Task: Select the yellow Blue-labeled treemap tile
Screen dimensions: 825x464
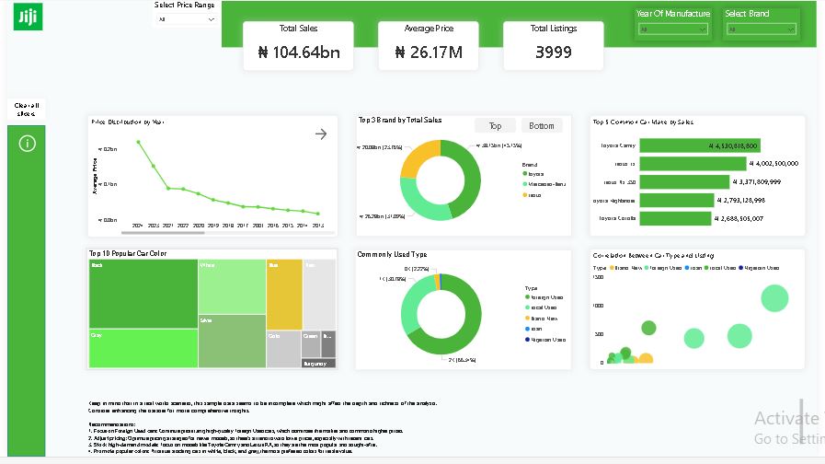Action: (x=284, y=295)
